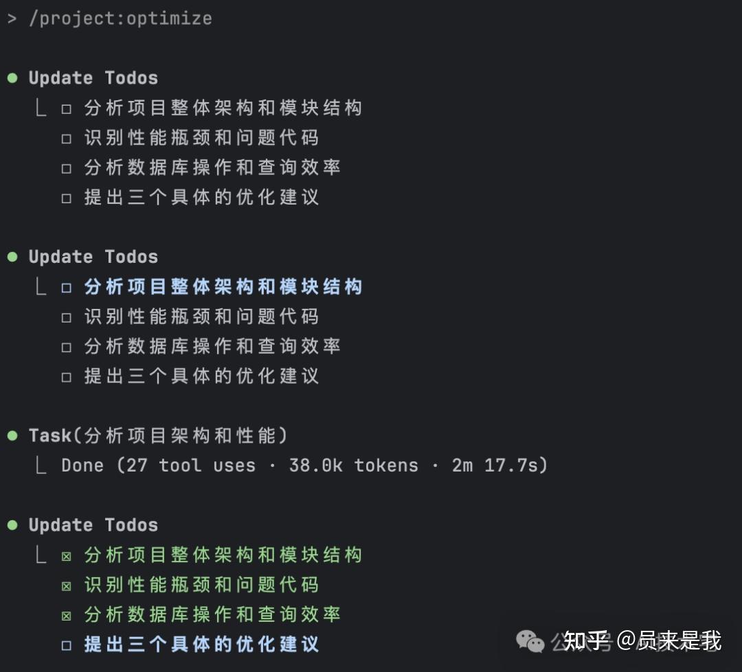Toggle the checkbox beside bold blue "分析项目整体架构和模块结构"
Image resolution: width=742 pixels, height=672 pixels.
(67, 288)
